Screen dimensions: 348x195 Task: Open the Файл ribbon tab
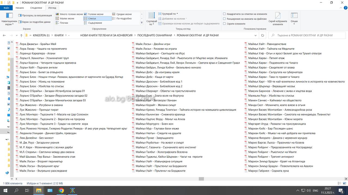(6, 8)
